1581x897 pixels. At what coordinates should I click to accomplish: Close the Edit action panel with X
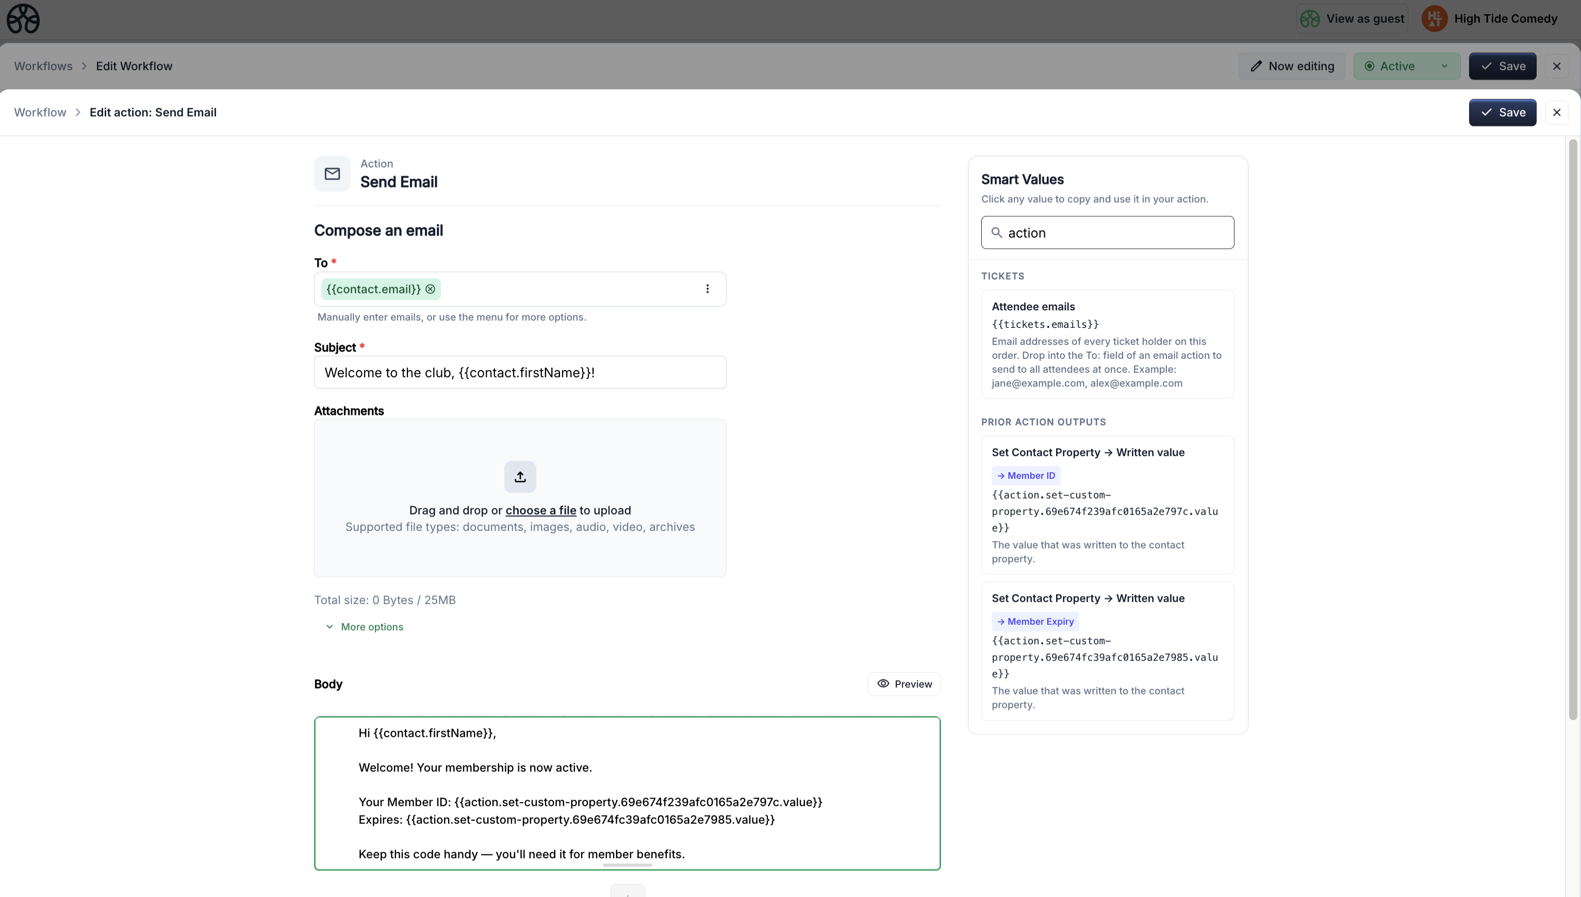[1556, 112]
